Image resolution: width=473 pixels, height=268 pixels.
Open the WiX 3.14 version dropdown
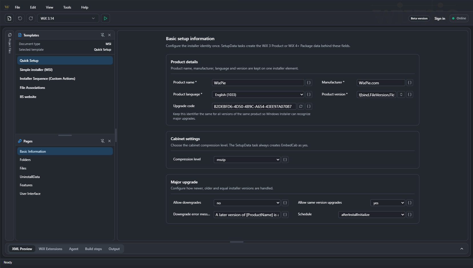[x=68, y=18]
